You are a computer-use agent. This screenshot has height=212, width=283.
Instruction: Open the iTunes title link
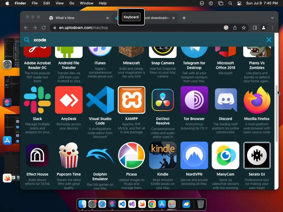pos(100,63)
